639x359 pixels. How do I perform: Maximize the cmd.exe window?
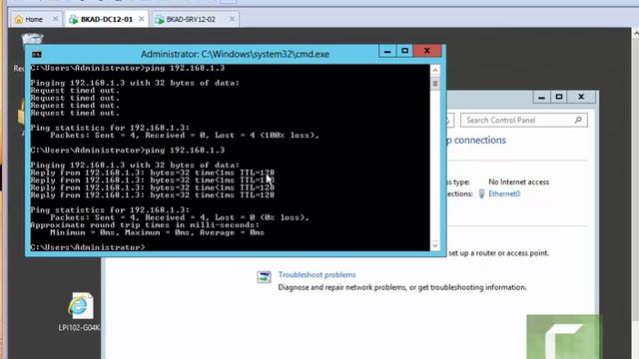click(x=404, y=51)
